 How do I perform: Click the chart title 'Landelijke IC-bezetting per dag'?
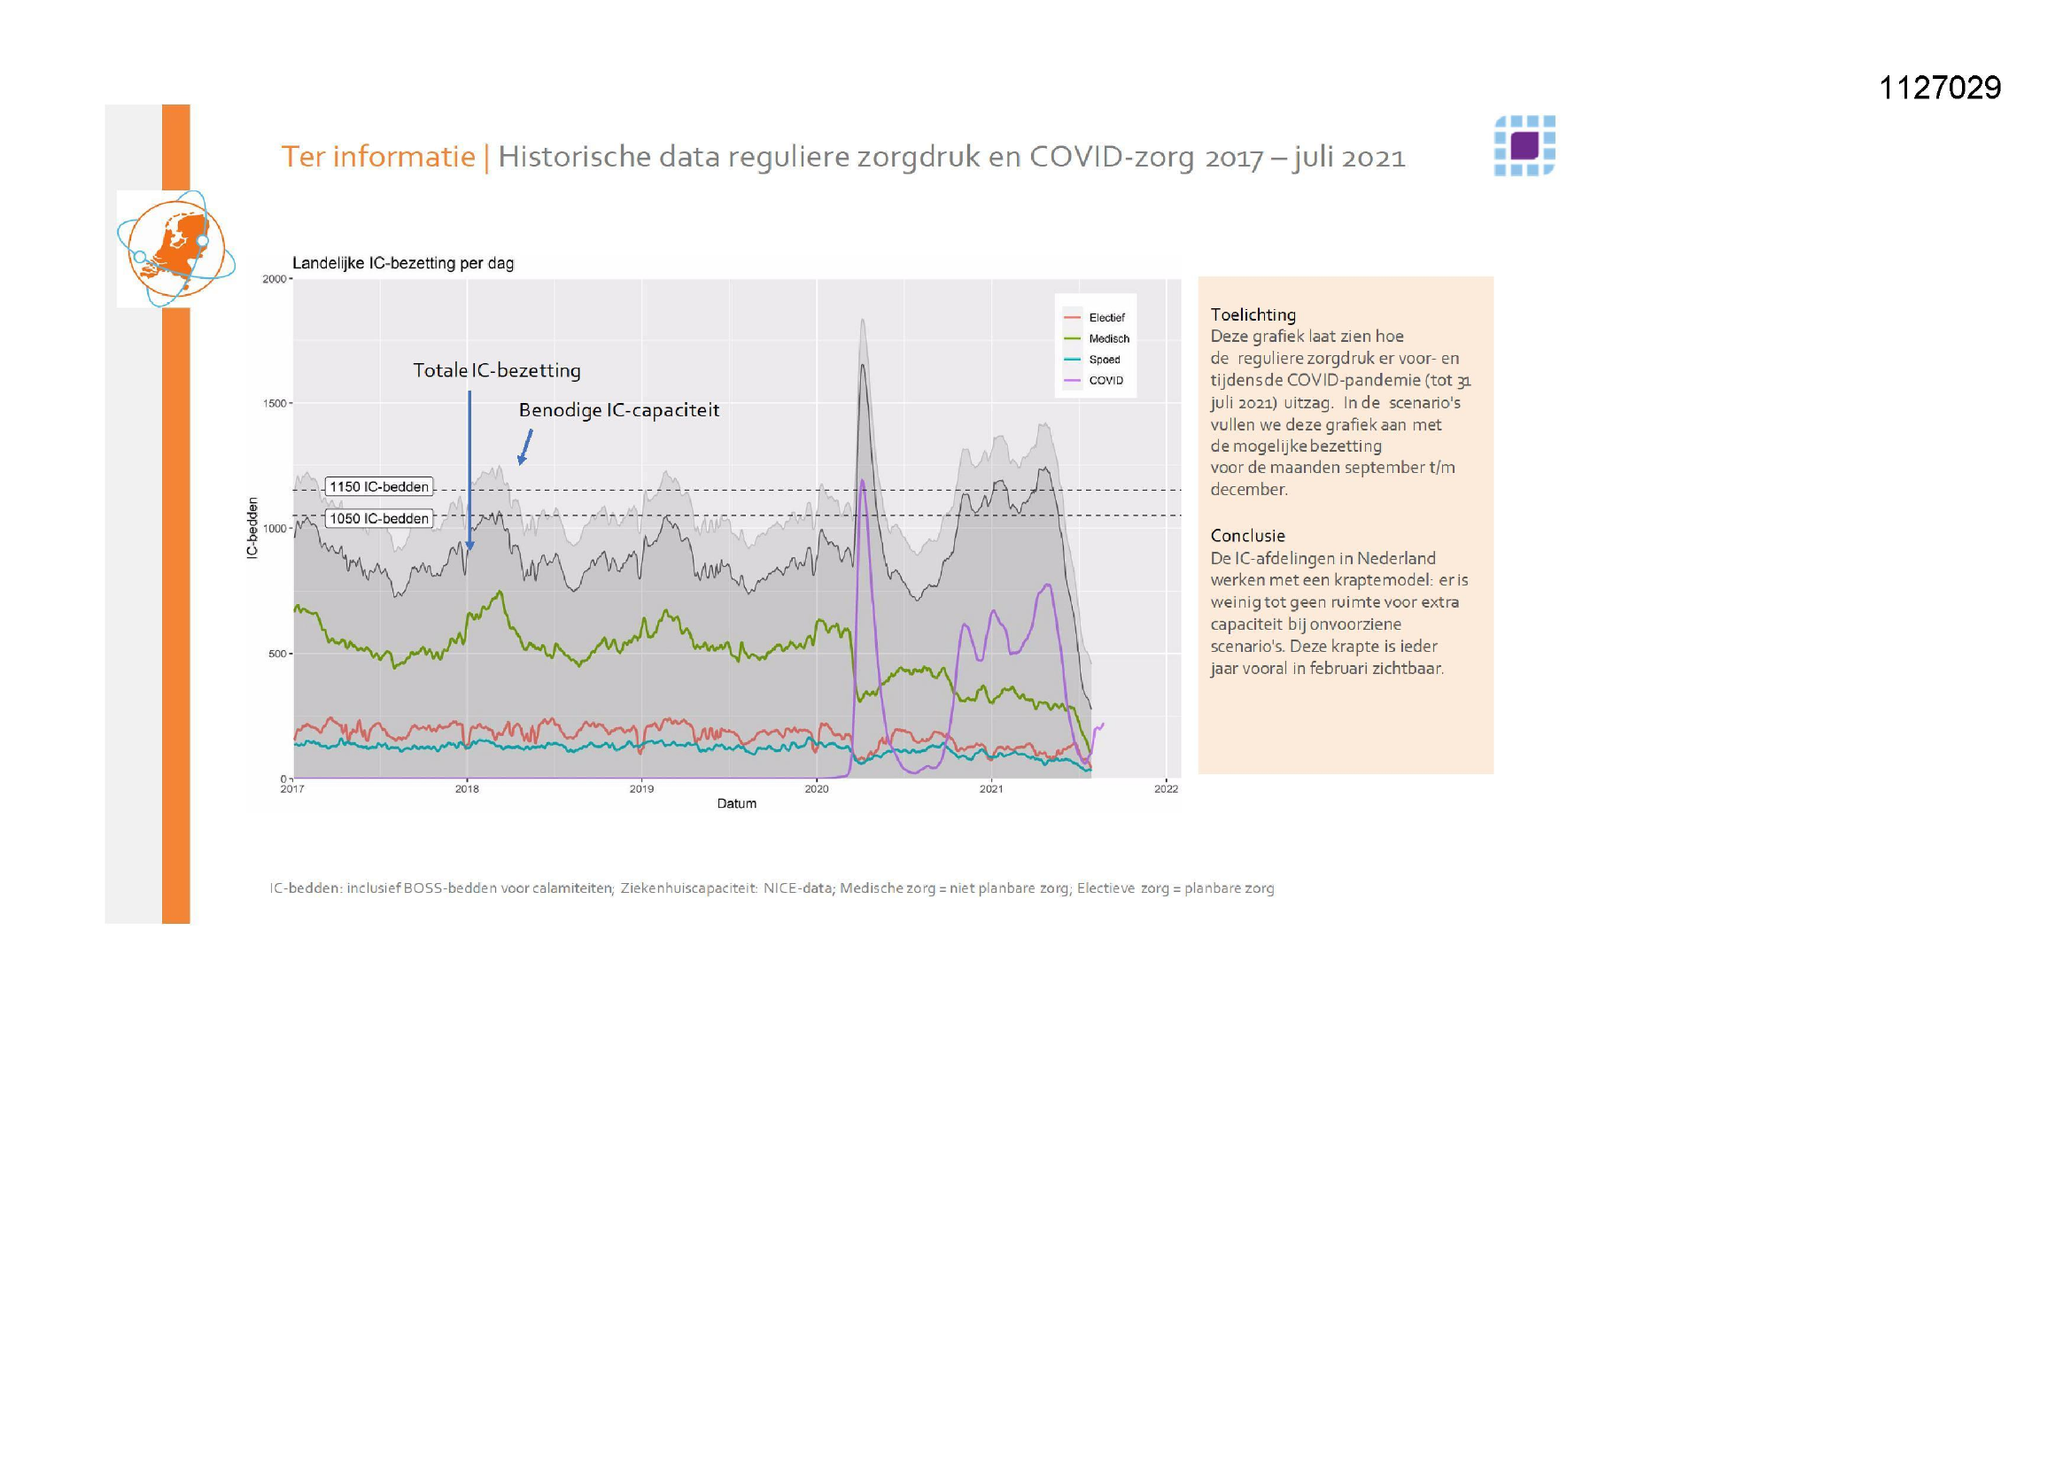point(402,263)
